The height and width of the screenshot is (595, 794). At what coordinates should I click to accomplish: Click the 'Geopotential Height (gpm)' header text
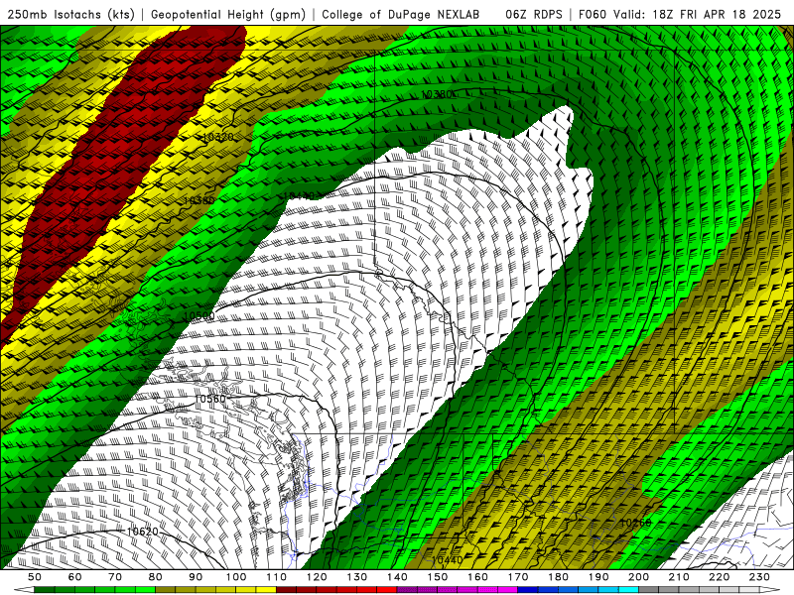(x=228, y=15)
